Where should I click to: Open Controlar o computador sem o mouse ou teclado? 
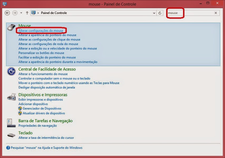pyautogui.click(x=54, y=78)
